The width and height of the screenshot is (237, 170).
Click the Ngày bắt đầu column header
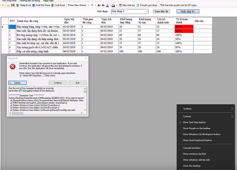pos(72,21)
